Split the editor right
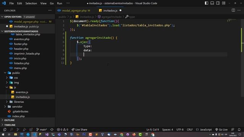The width and height of the screenshot is (244, 137). [233, 10]
